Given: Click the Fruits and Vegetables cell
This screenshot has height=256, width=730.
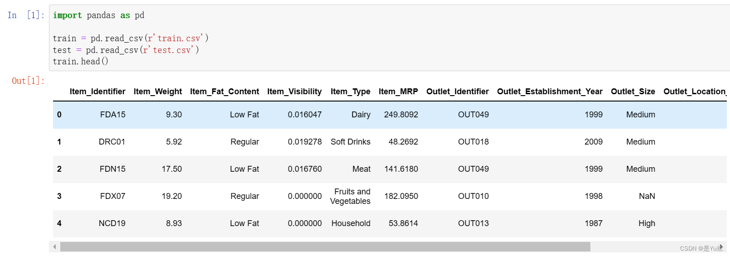Looking at the screenshot, I should 350,196.
